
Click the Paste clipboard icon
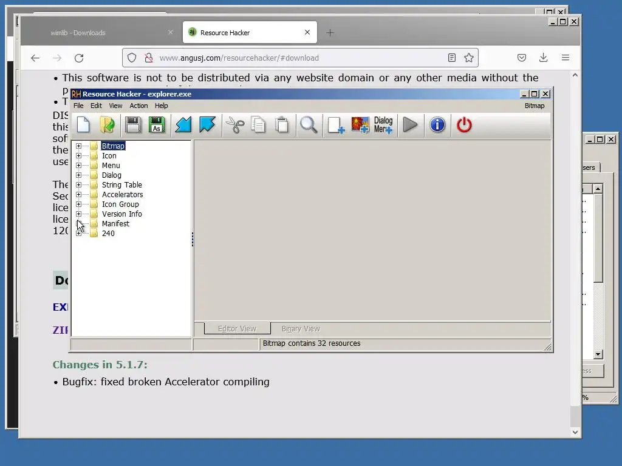[282, 125]
